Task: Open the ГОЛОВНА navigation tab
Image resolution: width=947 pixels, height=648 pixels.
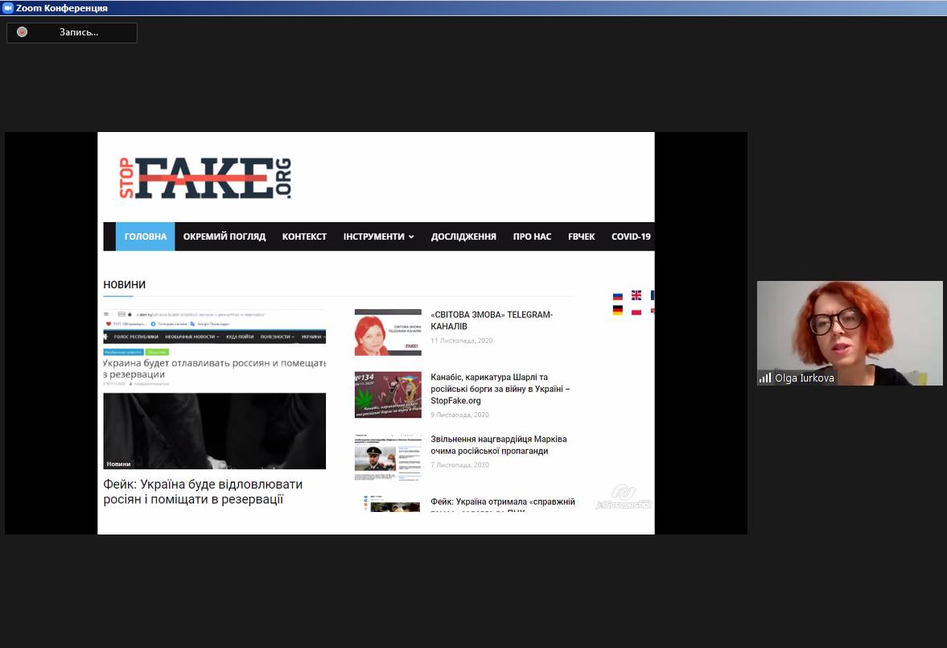Action: click(x=146, y=237)
